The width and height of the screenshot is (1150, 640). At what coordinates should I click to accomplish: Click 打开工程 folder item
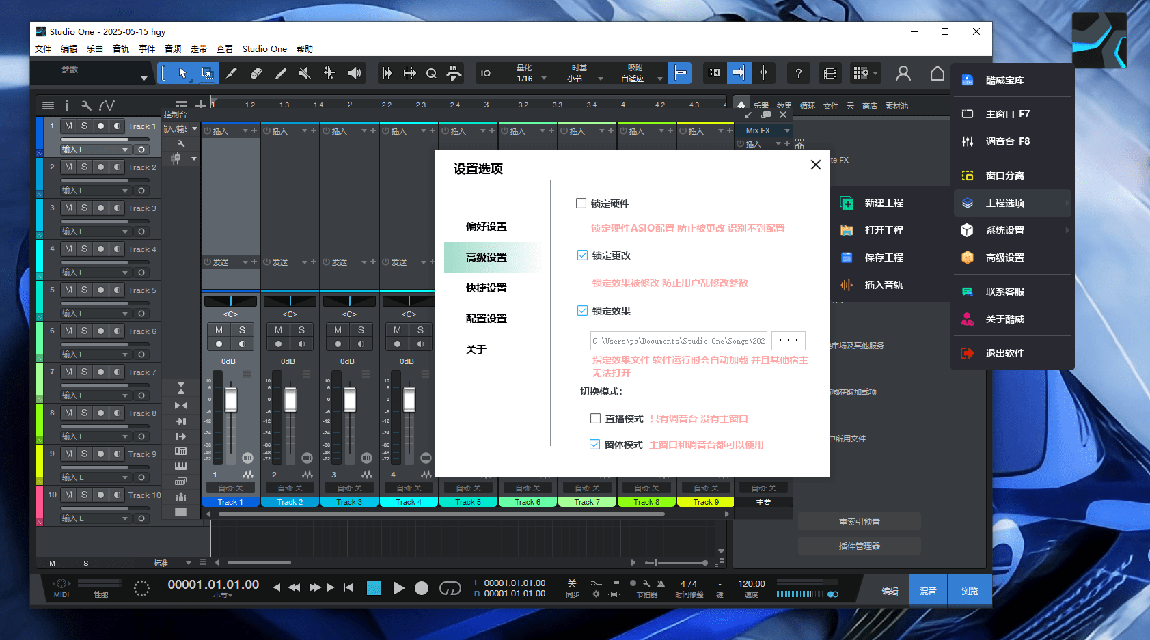(884, 230)
